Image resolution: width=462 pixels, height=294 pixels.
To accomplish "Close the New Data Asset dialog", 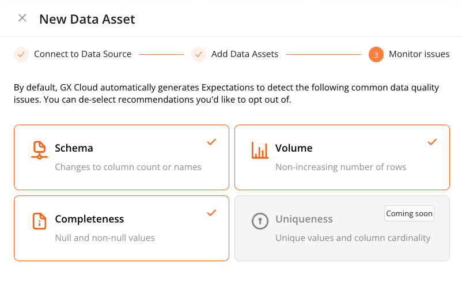I will (22, 18).
